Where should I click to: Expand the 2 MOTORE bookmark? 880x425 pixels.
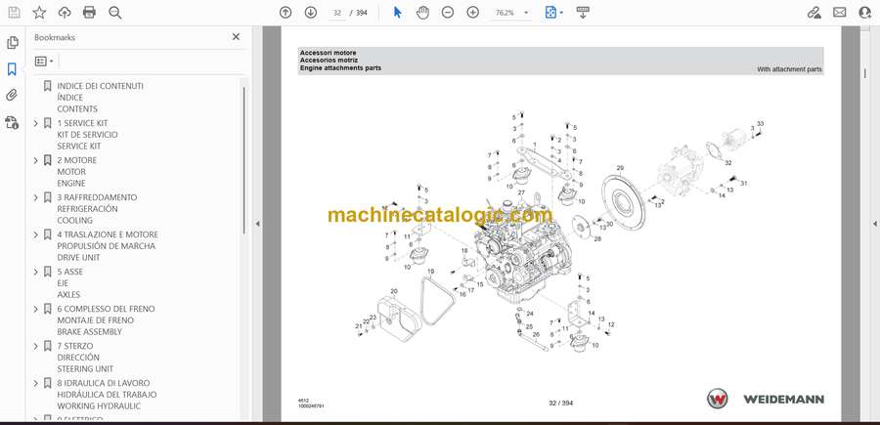click(36, 160)
